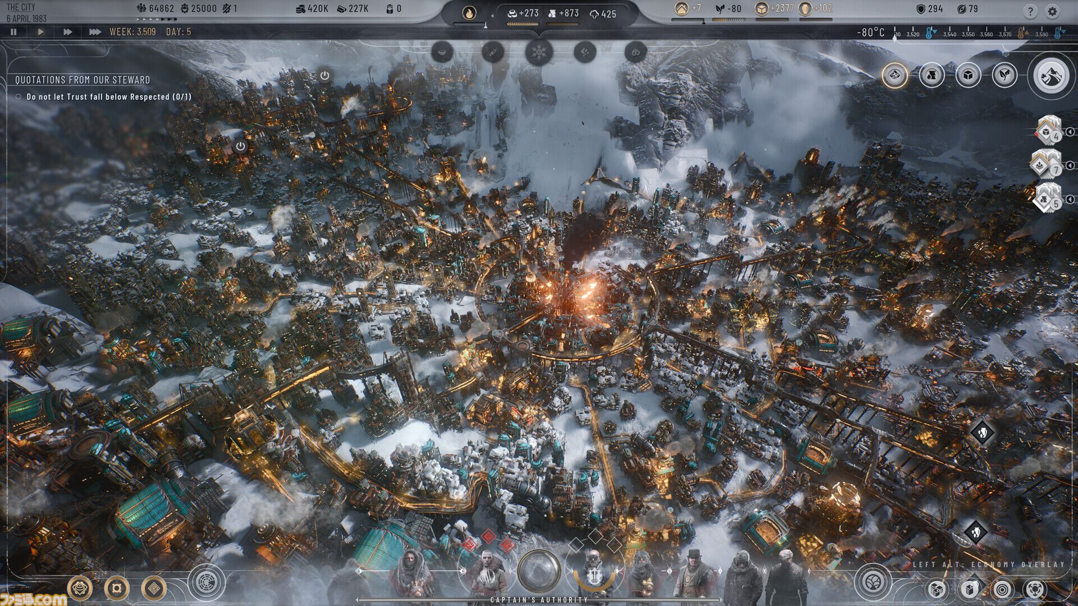Toggle the upper district power button

[x=325, y=75]
